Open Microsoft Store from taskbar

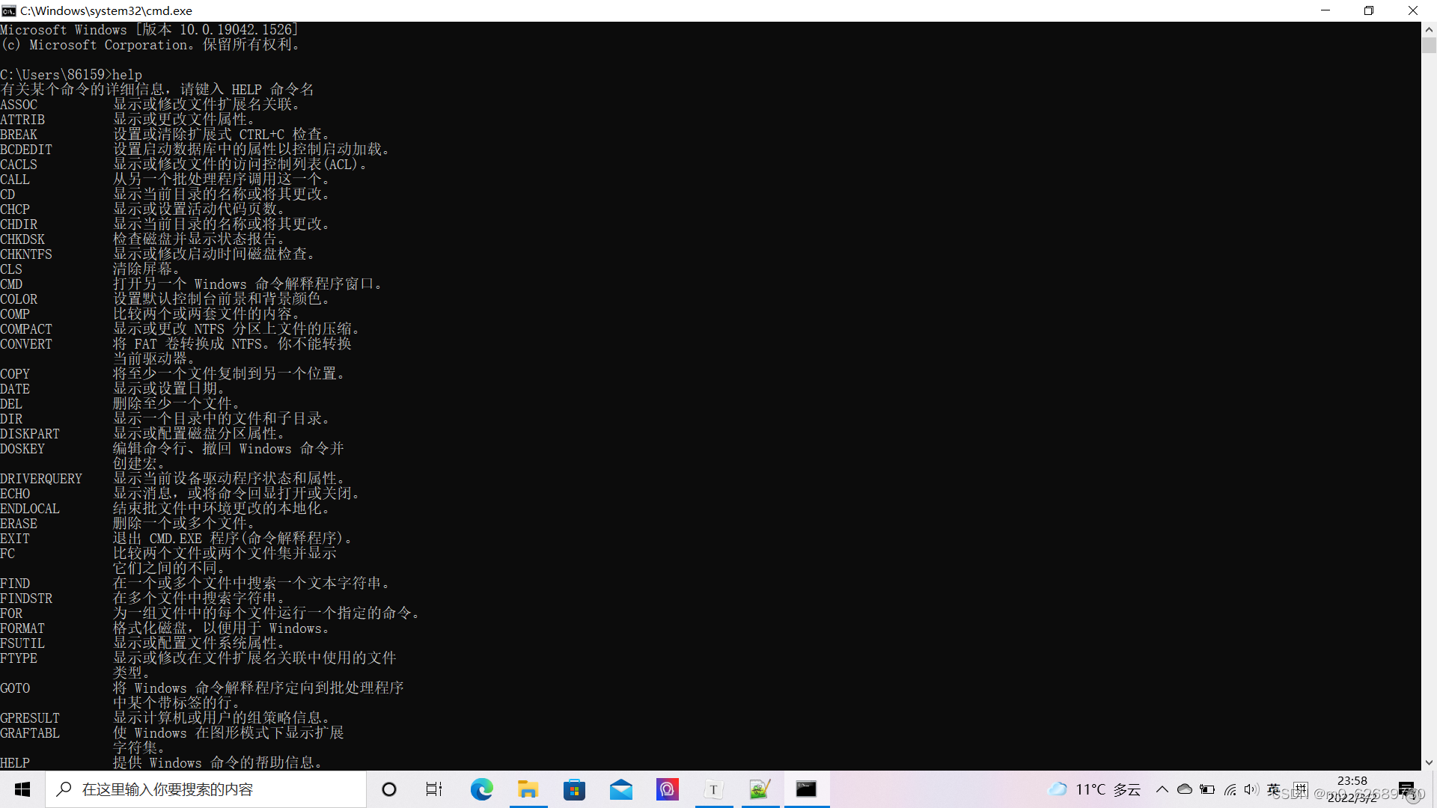(574, 789)
